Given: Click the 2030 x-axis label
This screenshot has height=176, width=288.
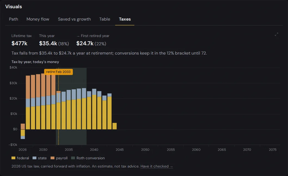Looking at the screenshot, I should 43,150.
